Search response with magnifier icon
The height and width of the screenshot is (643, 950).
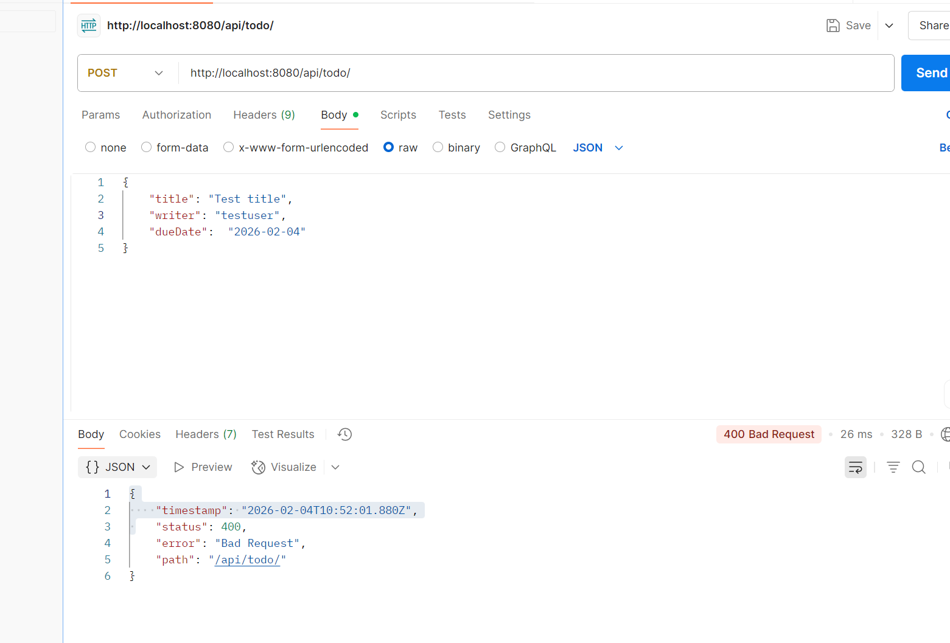(918, 467)
